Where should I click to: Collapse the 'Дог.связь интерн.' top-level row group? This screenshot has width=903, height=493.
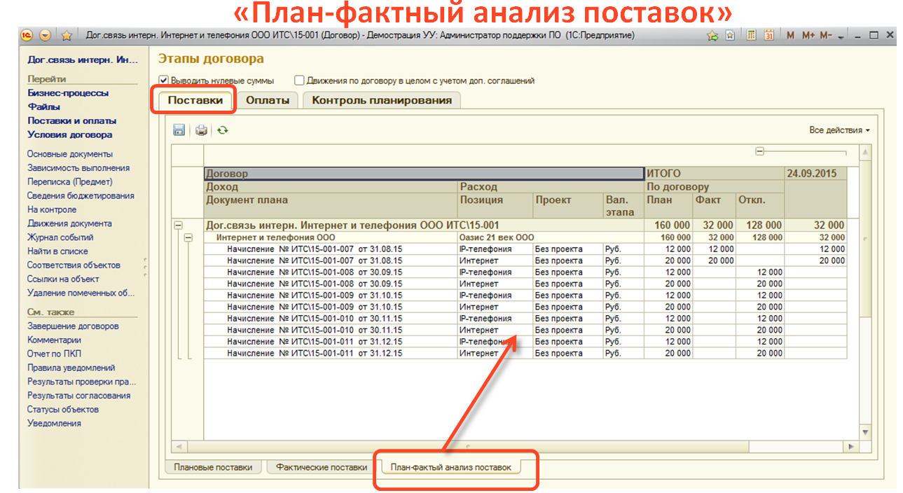[x=178, y=225]
